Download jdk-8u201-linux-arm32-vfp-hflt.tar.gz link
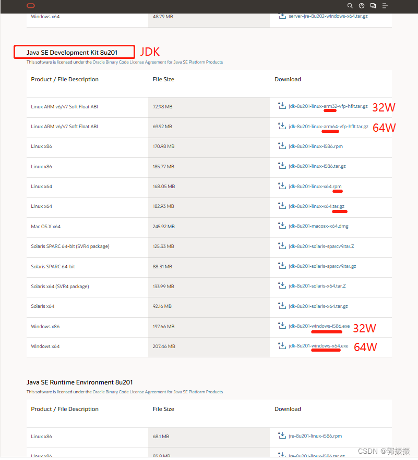The width and height of the screenshot is (418, 460). (328, 106)
